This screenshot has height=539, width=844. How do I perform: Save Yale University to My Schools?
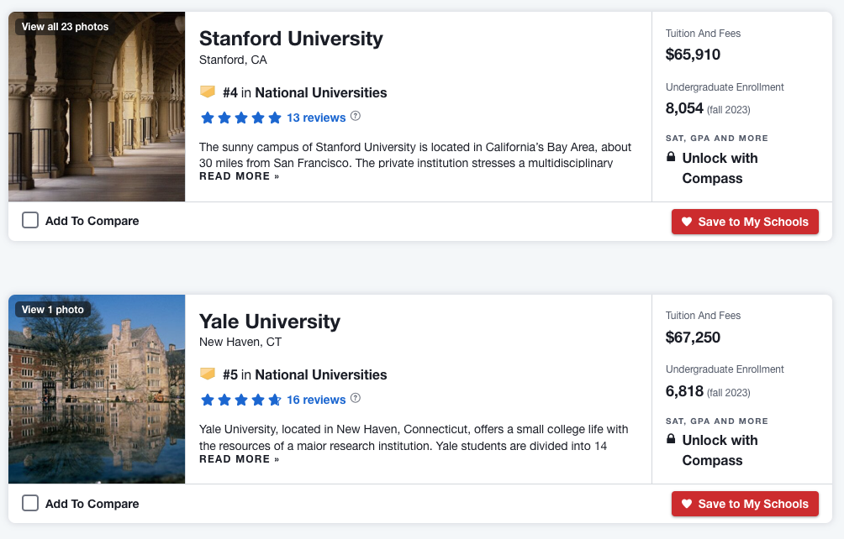pyautogui.click(x=745, y=504)
